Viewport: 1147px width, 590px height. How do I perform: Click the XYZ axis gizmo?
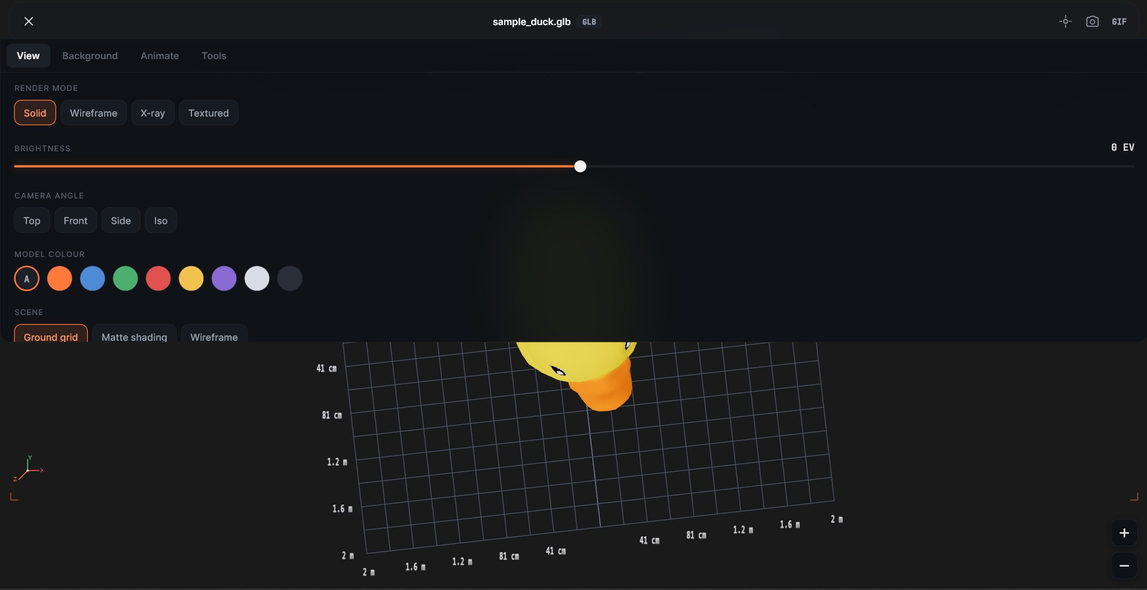click(28, 469)
